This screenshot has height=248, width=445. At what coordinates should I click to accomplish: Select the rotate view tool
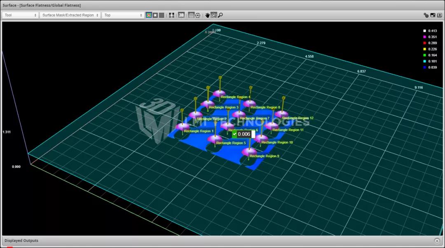(214, 15)
